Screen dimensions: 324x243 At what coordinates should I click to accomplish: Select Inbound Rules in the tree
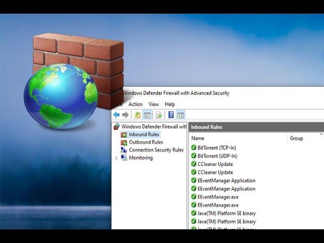pos(144,134)
